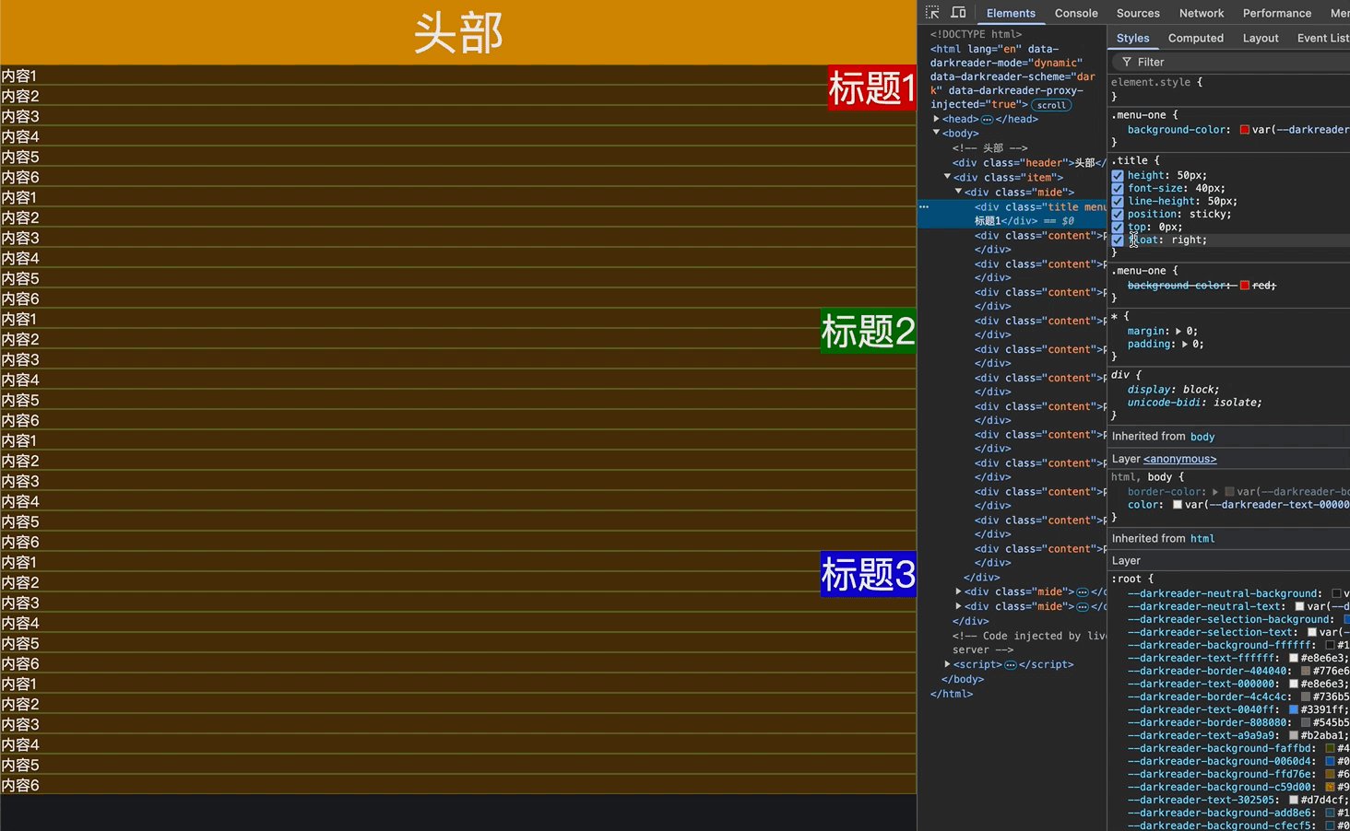Viewport: 1350px width, 831px height.
Task: Open blue swatch next to #3391ff
Action: [1293, 710]
